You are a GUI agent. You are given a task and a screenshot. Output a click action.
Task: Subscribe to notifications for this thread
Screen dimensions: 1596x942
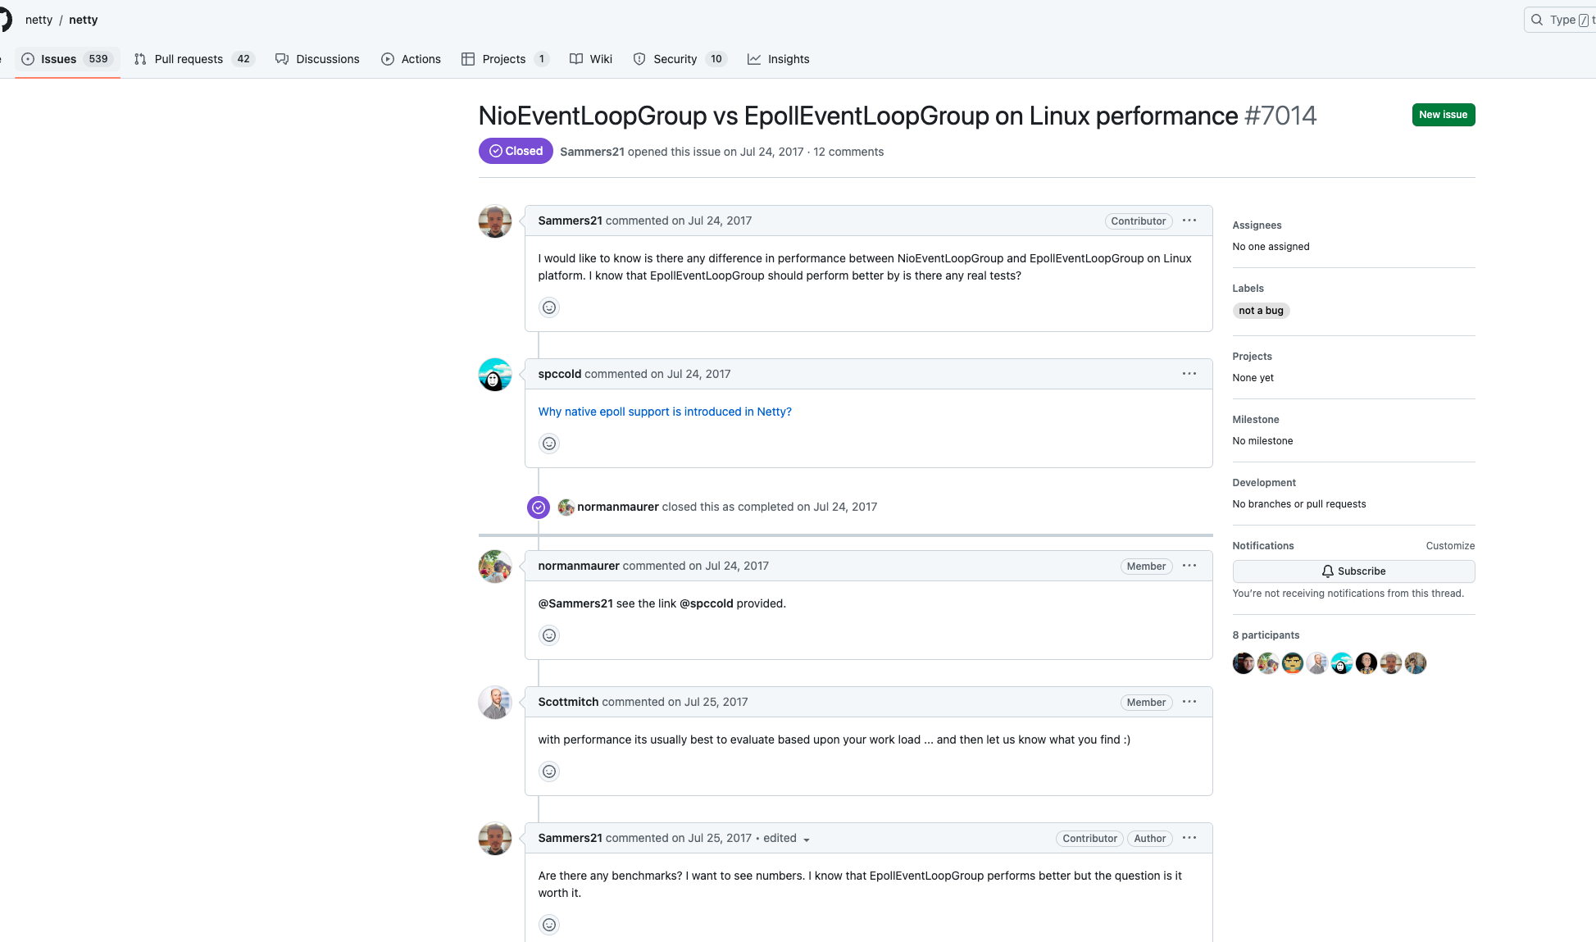point(1353,571)
